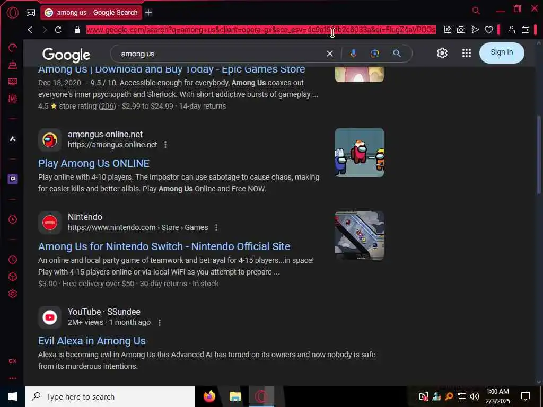
Task: Open History clock icon in sidebar
Action: pos(13,260)
